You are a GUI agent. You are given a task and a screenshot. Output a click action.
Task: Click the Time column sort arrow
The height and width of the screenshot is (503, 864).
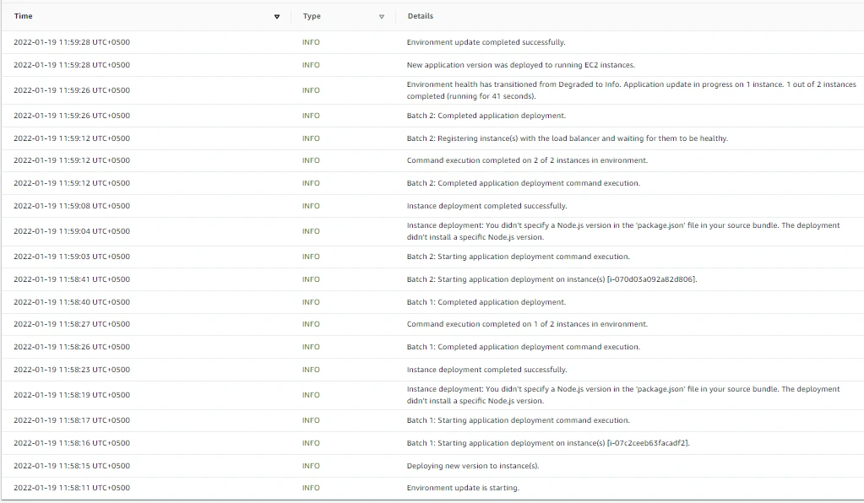[x=277, y=17]
